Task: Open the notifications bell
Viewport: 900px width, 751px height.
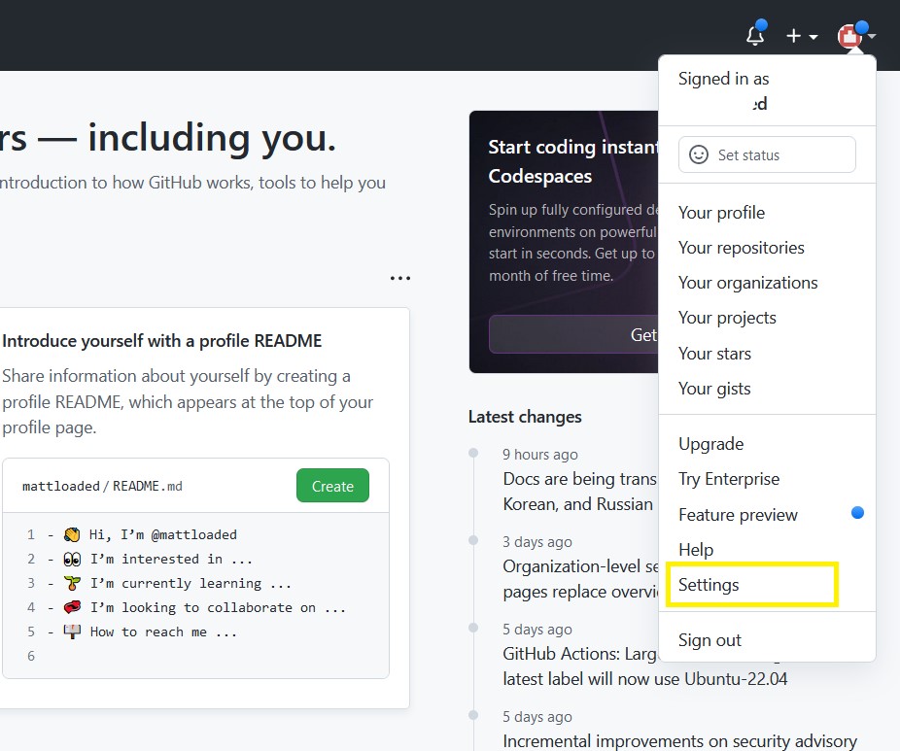Action: point(755,35)
